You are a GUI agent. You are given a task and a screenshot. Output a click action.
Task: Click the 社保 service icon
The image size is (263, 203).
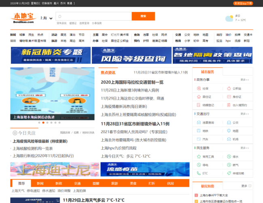(x=199, y=89)
